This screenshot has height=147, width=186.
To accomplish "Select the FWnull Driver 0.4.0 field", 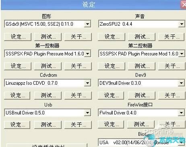I will point(141,113).
